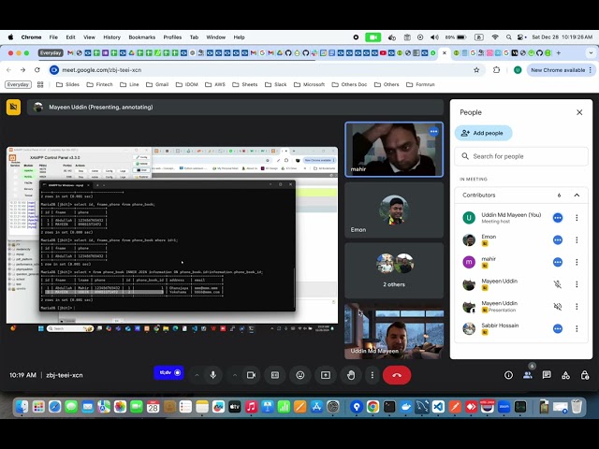Open Wi-Fi status in menu bar
The width and height of the screenshot is (599, 449).
coord(495,37)
